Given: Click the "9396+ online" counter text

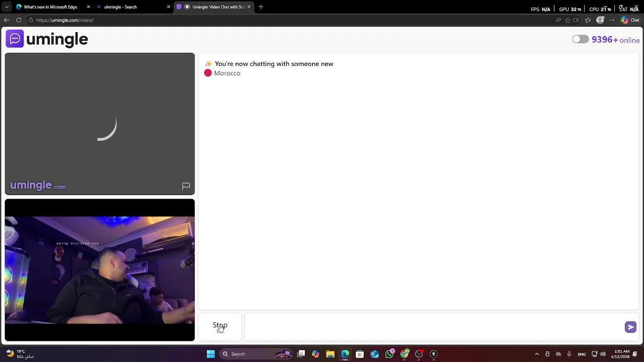Looking at the screenshot, I should (615, 40).
